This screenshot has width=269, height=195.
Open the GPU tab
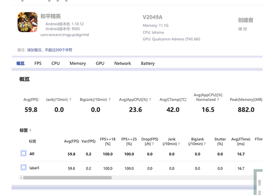point(100,64)
